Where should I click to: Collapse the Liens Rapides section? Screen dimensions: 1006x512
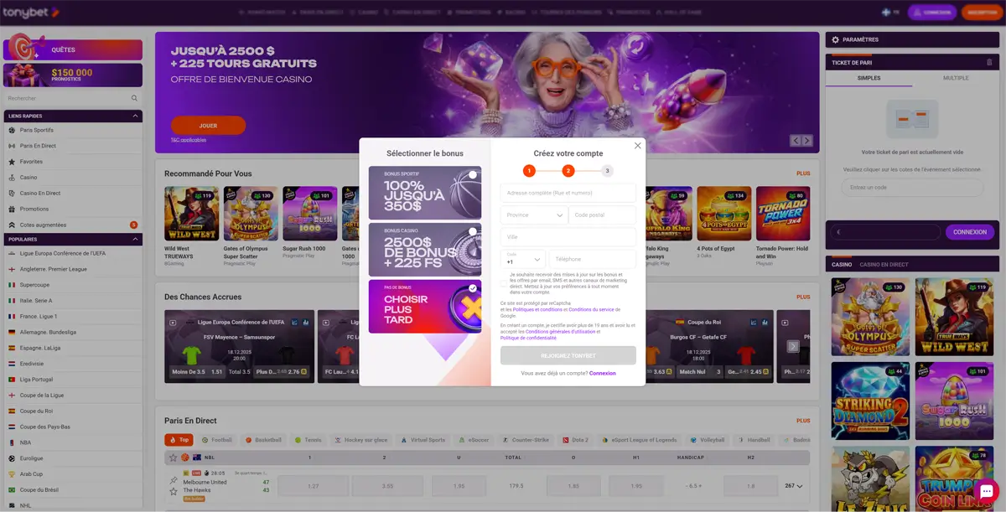(136, 116)
